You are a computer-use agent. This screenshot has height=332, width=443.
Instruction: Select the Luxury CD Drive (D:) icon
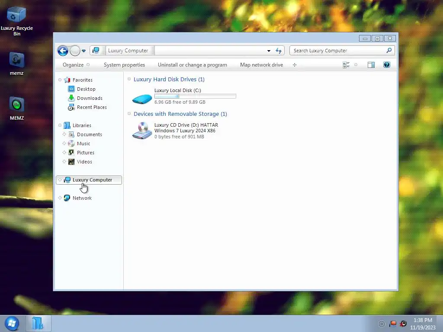(x=142, y=131)
